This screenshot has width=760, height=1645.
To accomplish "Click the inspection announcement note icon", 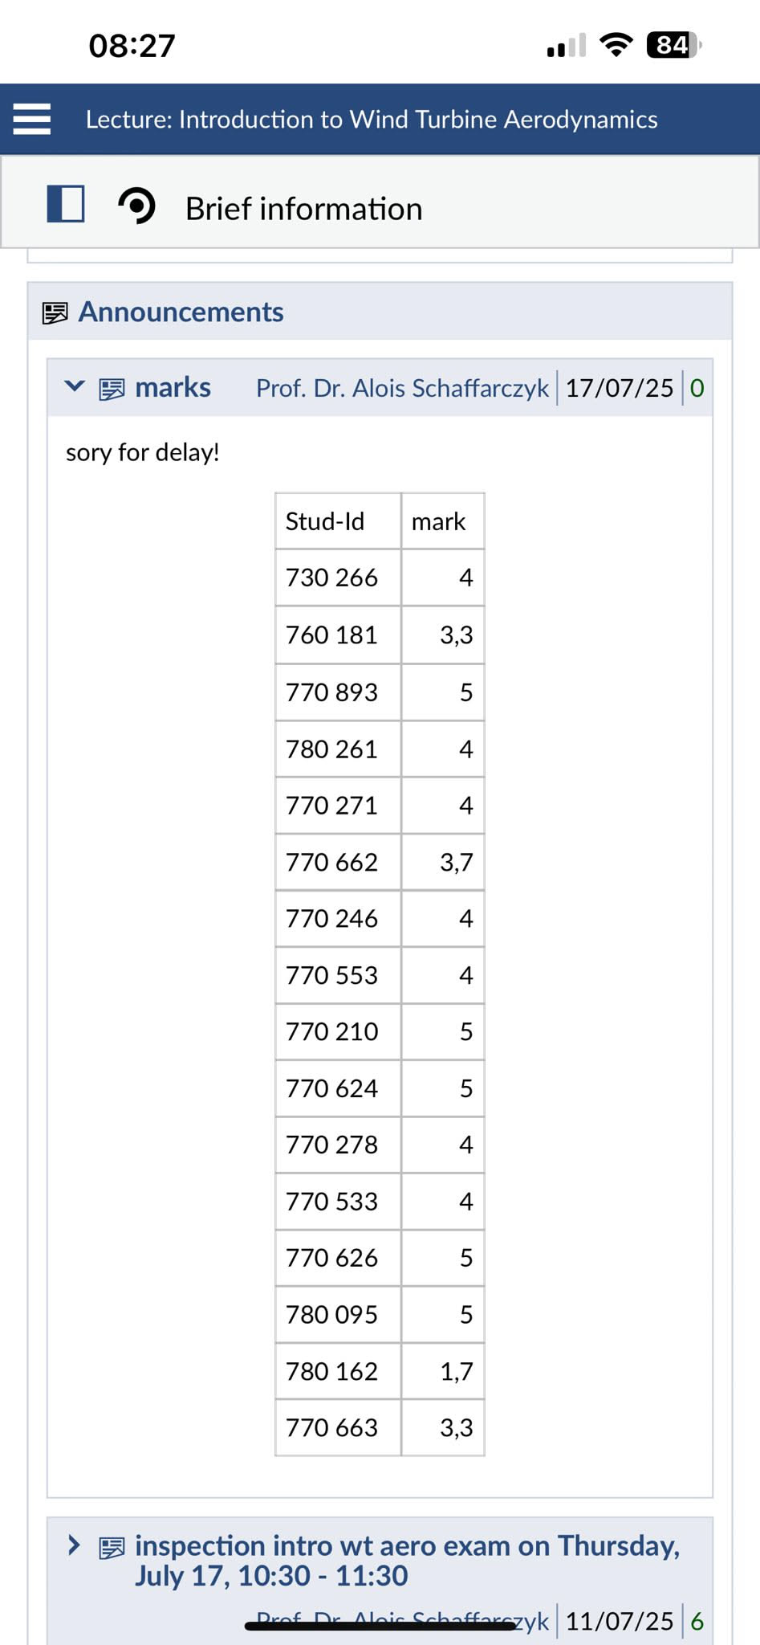I will tap(112, 1548).
